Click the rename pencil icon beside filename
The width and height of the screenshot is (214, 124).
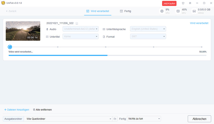point(77,23)
